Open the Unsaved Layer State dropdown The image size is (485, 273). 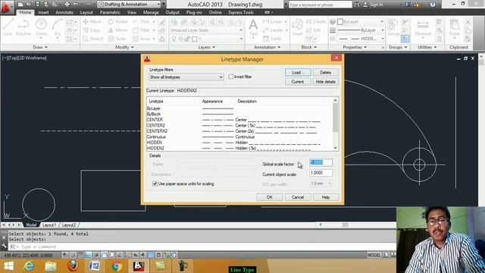coord(206,30)
